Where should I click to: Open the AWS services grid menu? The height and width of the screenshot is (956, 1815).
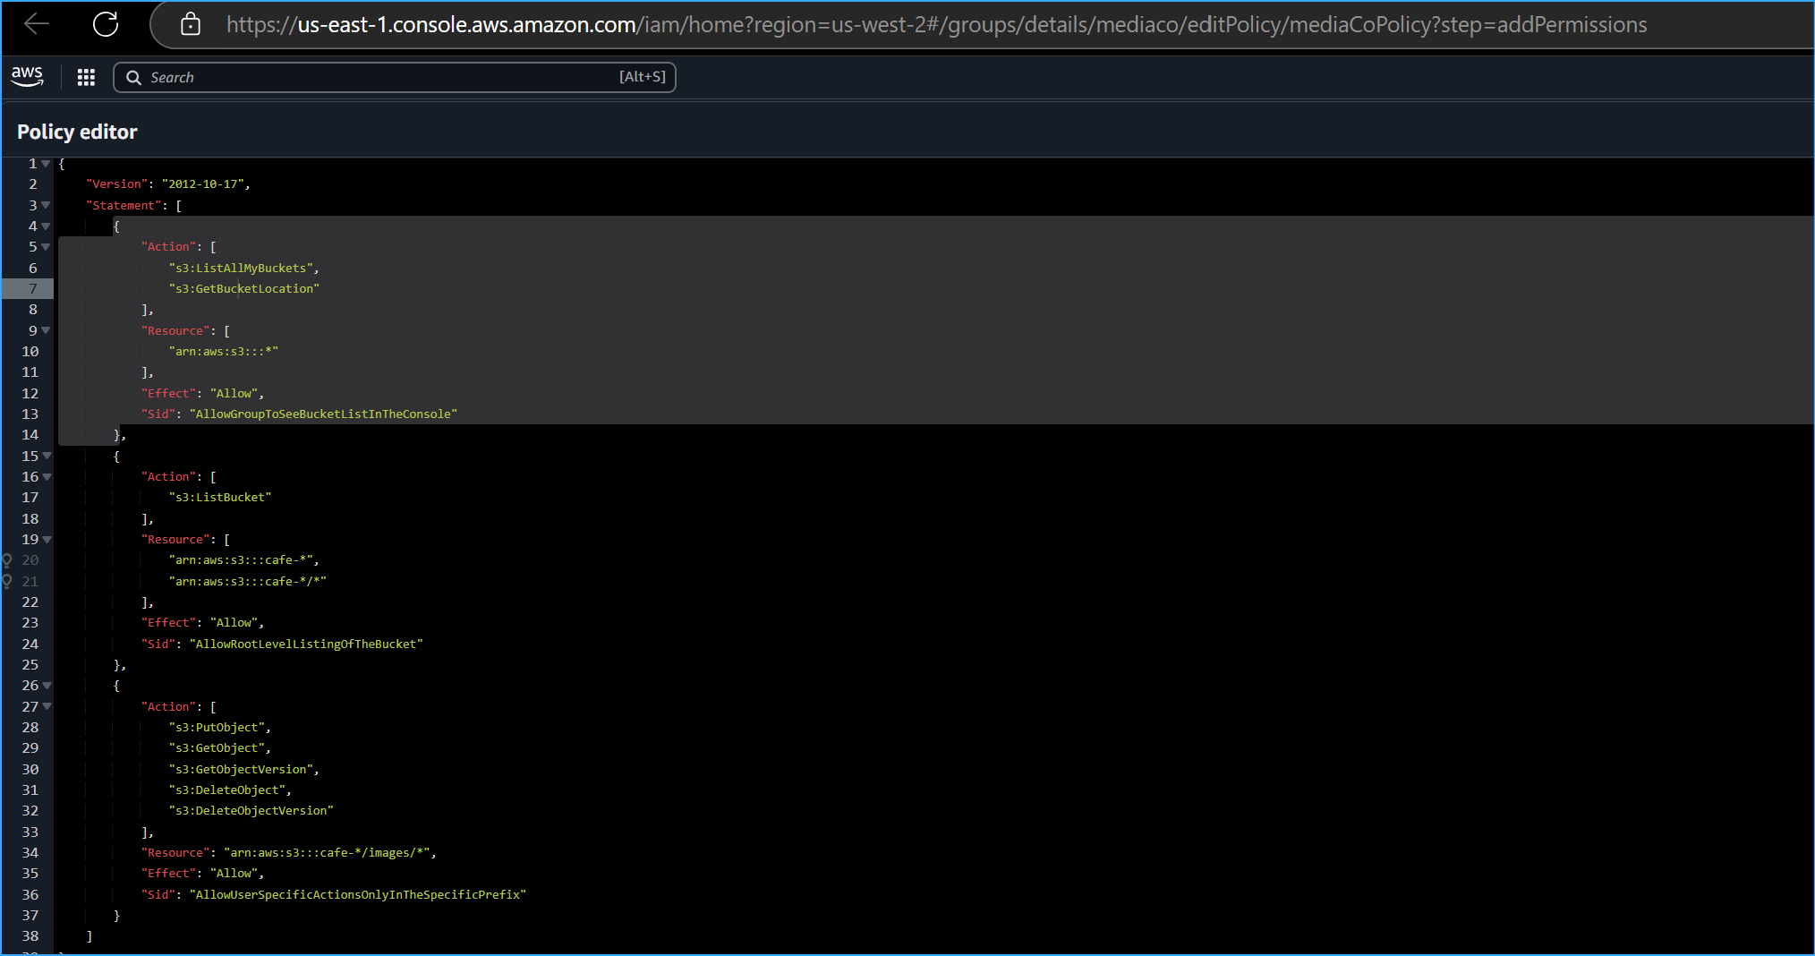click(86, 78)
